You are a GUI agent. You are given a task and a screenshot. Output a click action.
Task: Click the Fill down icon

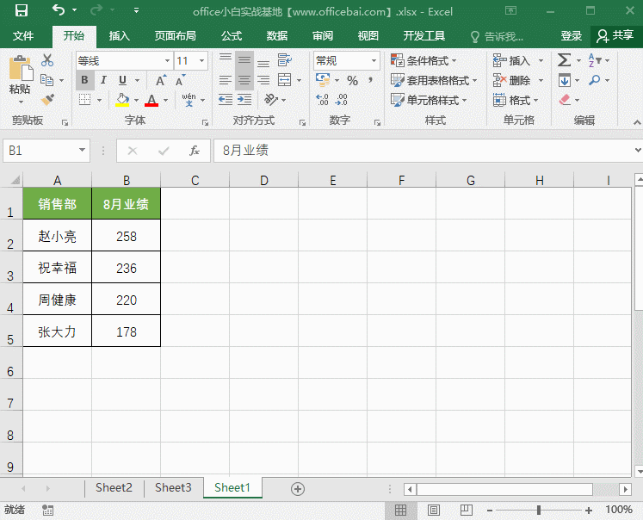565,80
